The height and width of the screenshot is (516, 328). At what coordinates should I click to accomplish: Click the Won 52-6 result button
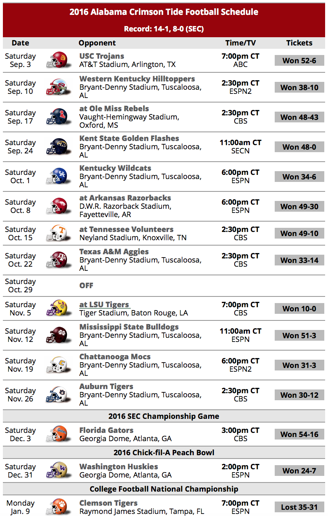(299, 61)
